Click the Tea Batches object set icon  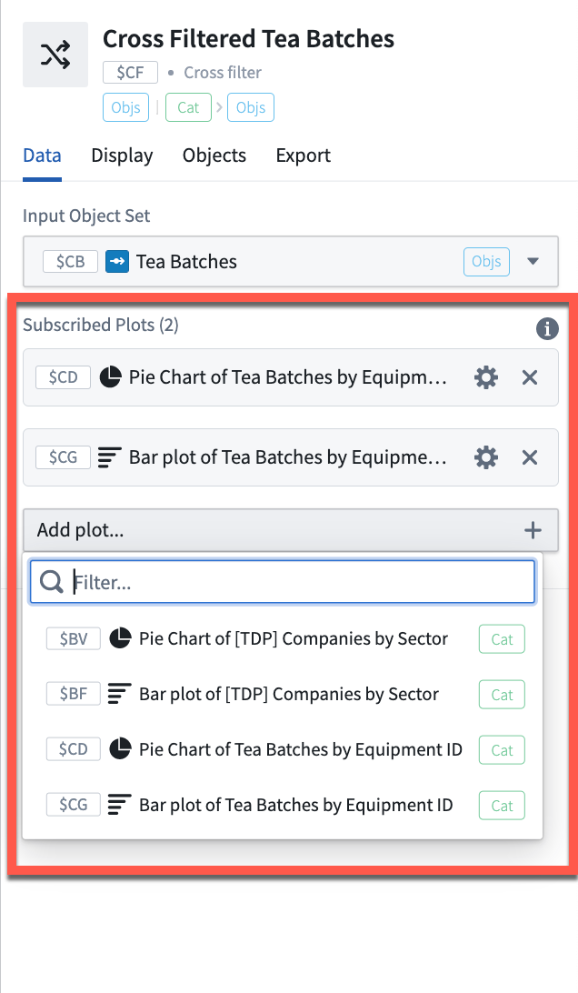[x=117, y=262]
